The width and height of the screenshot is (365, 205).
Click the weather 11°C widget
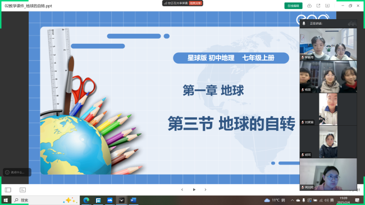(275, 200)
